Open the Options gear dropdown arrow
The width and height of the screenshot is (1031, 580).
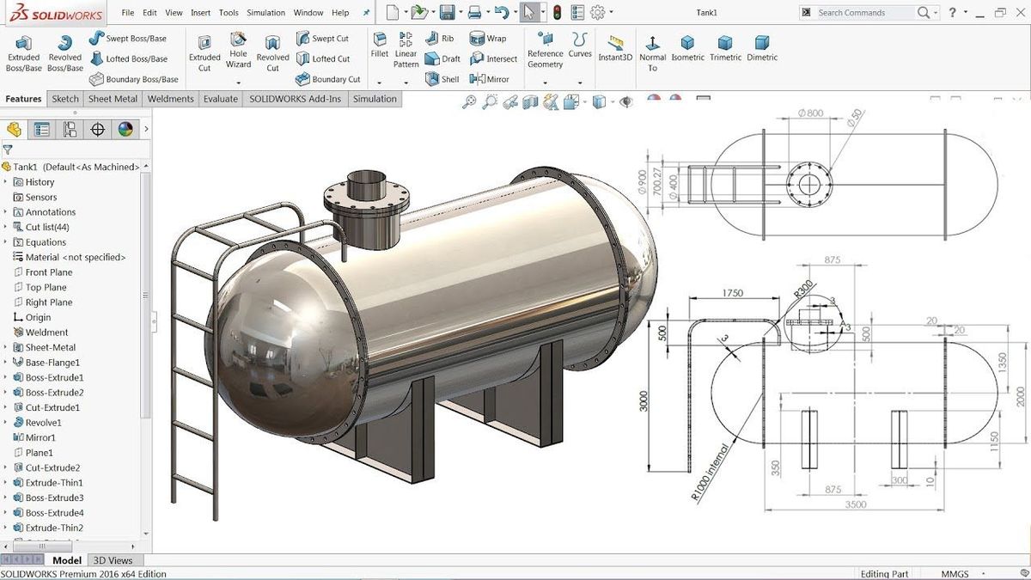611,13
